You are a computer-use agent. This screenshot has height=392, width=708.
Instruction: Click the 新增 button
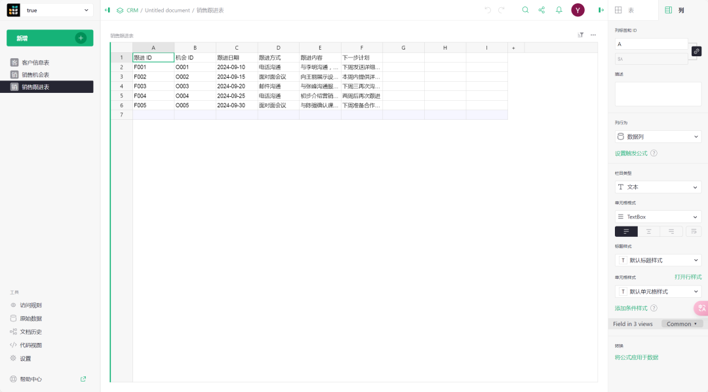point(50,38)
